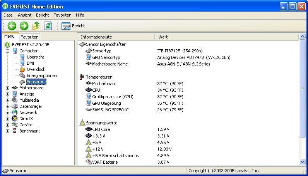Expand the Datenträger tree node
This screenshot has height=176, width=308.
[x=7, y=106]
